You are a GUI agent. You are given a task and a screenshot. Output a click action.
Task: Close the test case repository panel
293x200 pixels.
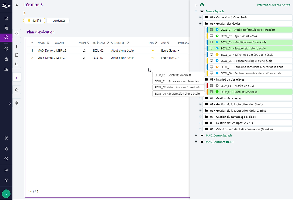(196, 5)
